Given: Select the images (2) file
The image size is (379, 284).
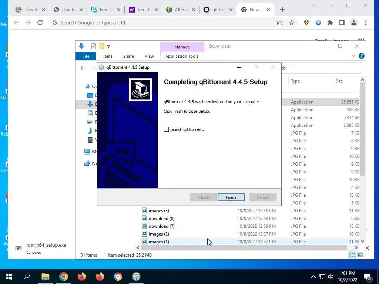Looking at the screenshot, I should click(x=159, y=234).
